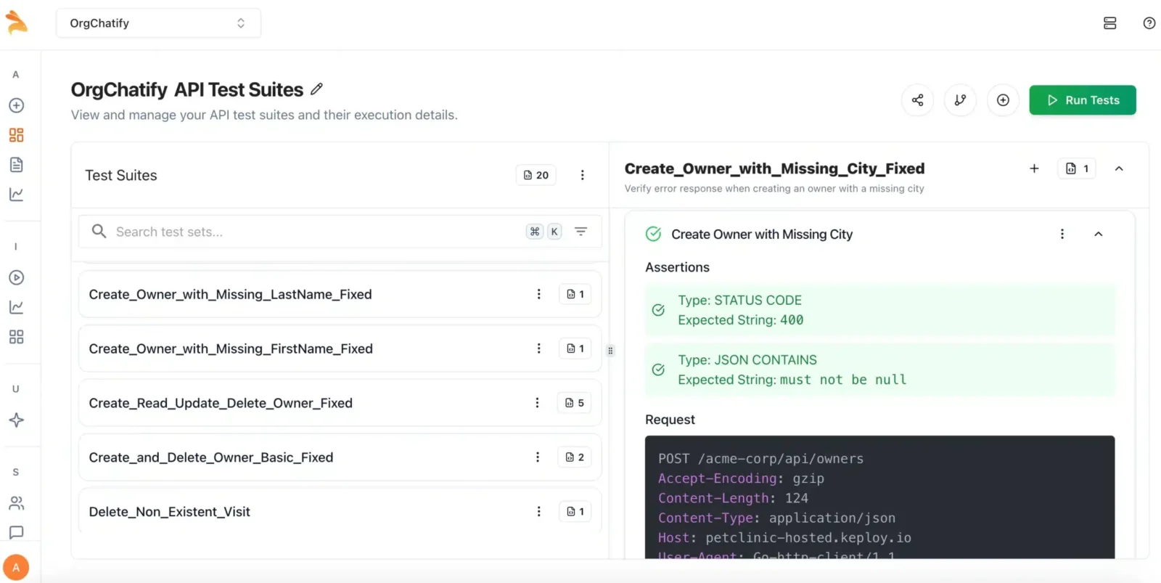Open menu for Create_Read_Update_Delete_Owner_Fixed
This screenshot has width=1161, height=583.
pos(537,403)
